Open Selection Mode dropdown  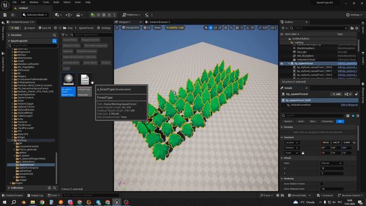point(35,15)
